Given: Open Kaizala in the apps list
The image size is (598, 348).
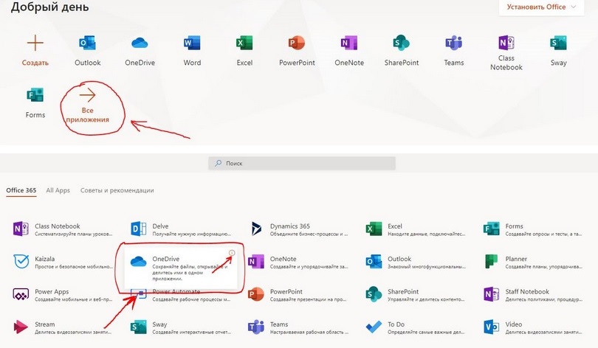Looking at the screenshot, I should (63, 262).
